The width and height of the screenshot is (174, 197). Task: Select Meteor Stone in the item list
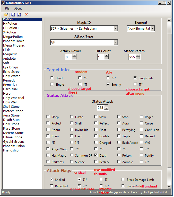(22, 133)
